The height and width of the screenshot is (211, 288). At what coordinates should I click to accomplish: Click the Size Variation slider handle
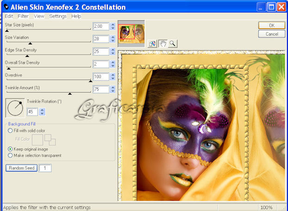(30, 43)
